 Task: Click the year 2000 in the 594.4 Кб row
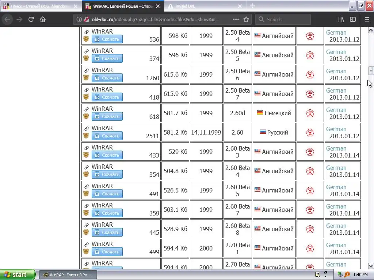tap(206, 248)
